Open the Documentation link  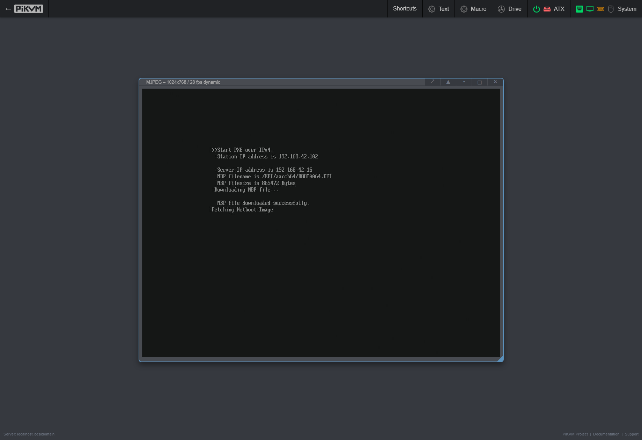coord(606,434)
